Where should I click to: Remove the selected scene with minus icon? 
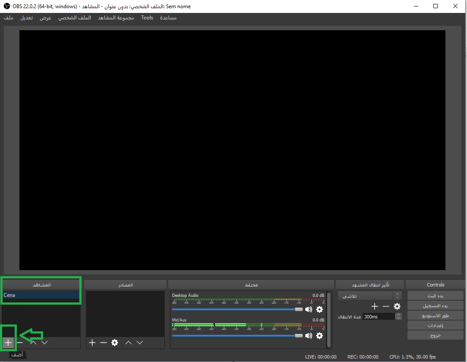click(20, 343)
